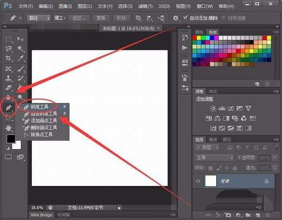Hide the 背景 layer with eye icon
The width and height of the screenshot is (282, 220).
[197, 181]
